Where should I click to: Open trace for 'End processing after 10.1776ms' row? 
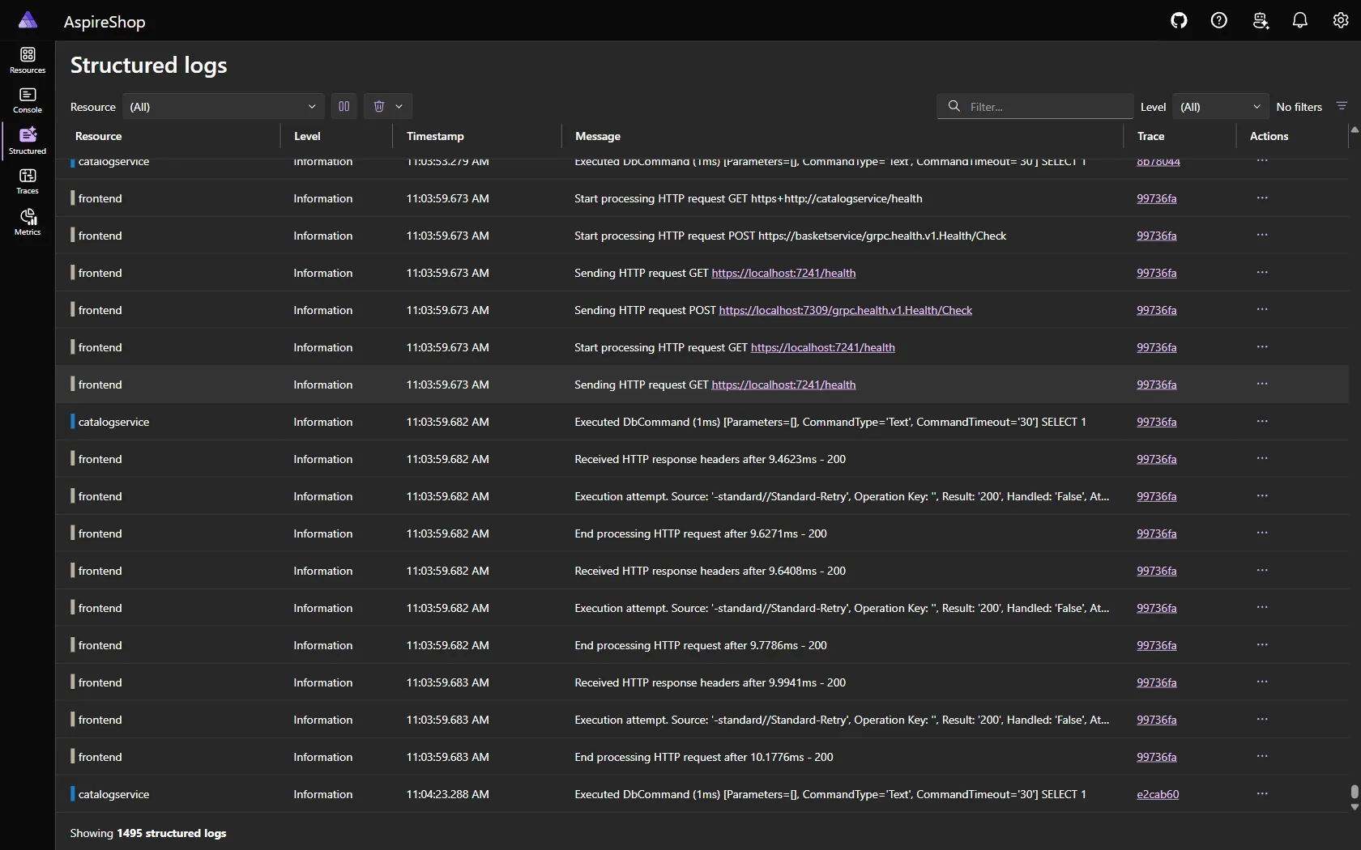pos(1156,757)
